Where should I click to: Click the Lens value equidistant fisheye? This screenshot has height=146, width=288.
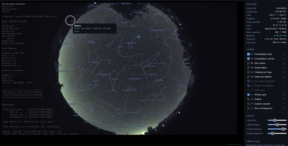pos(275,29)
